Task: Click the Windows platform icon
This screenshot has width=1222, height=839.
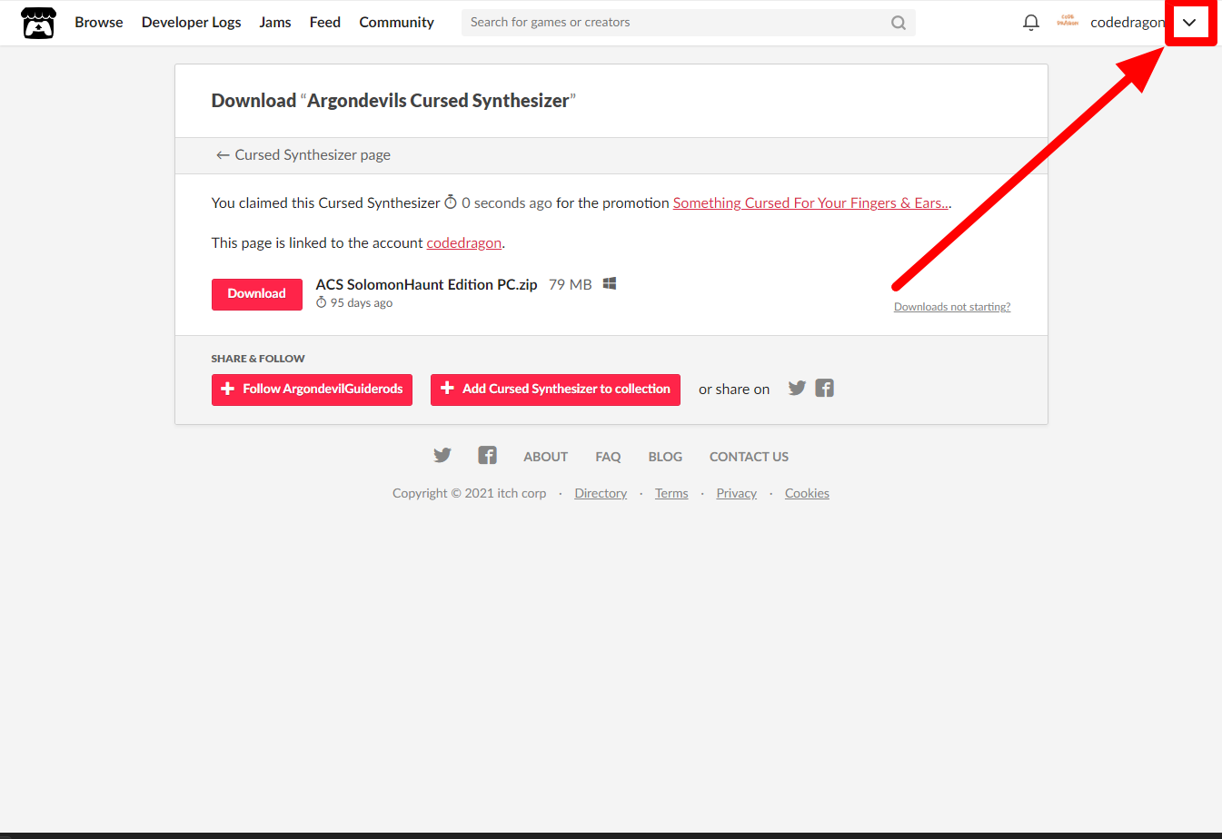Action: (610, 284)
